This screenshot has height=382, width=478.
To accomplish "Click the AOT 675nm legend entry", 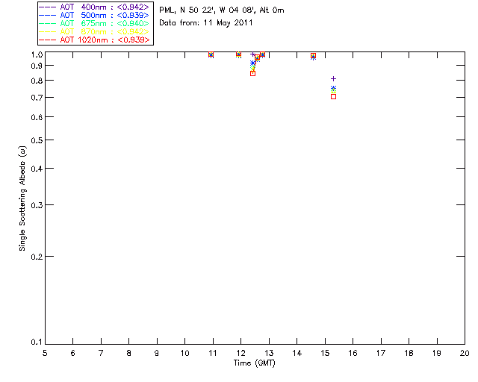I will (x=94, y=23).
